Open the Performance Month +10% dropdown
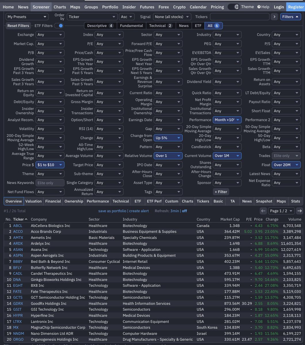Image resolution: width=305 pixels, height=345 pixels. coord(227,120)
